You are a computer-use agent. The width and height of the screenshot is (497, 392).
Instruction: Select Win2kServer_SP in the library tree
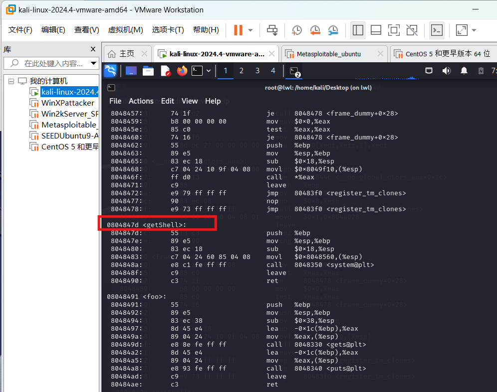click(x=70, y=114)
